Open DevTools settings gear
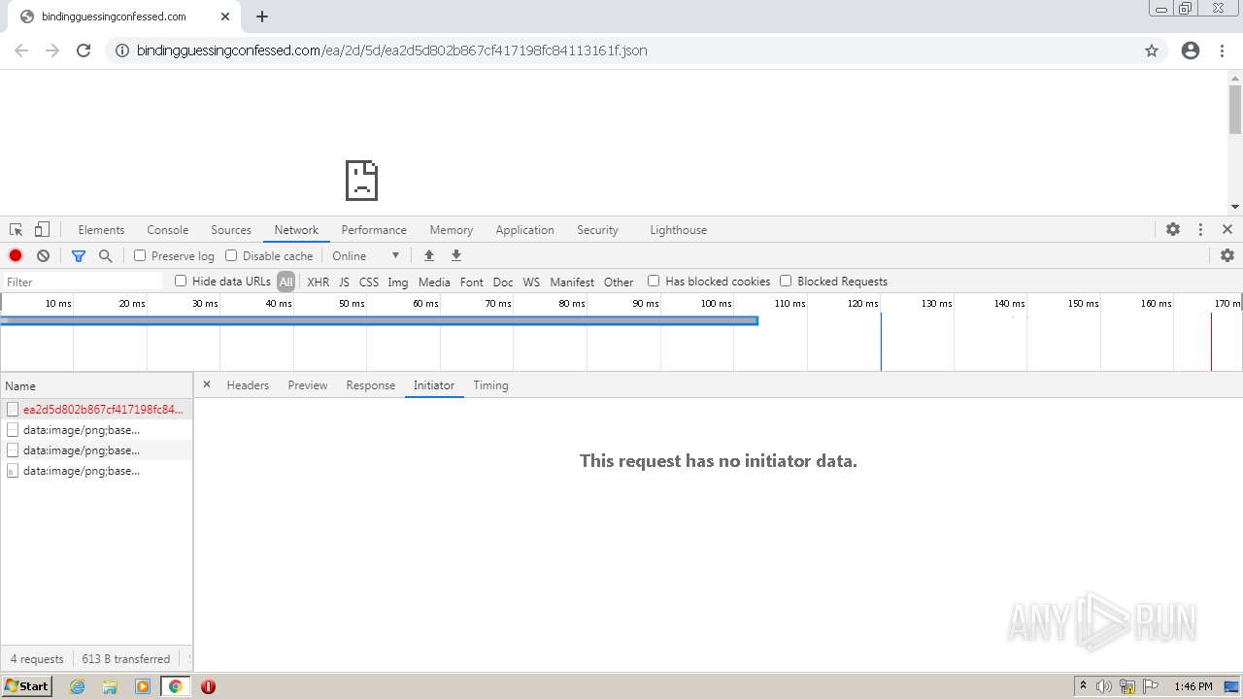 click(1173, 230)
